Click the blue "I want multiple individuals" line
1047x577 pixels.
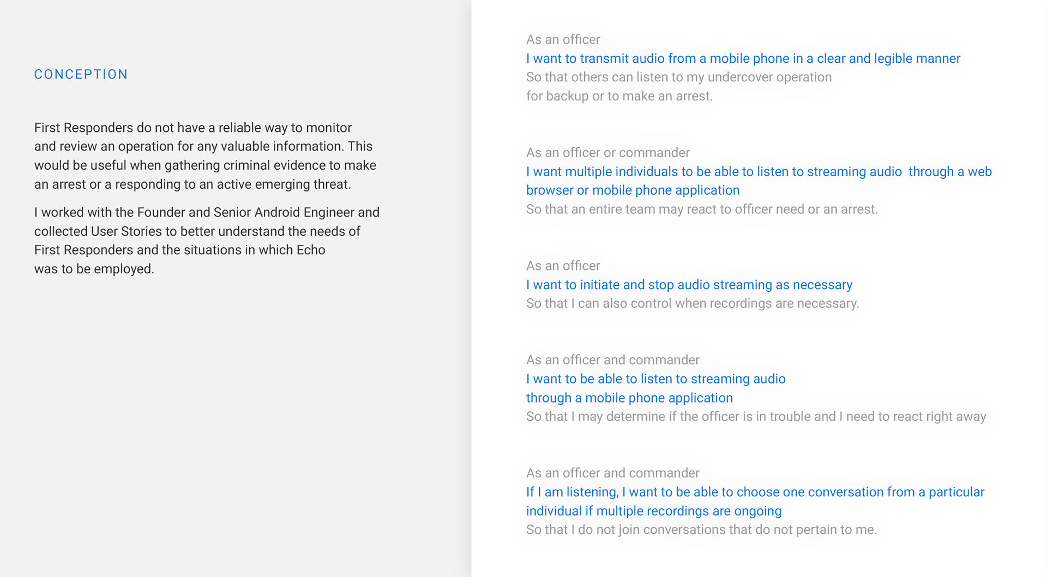click(x=759, y=171)
